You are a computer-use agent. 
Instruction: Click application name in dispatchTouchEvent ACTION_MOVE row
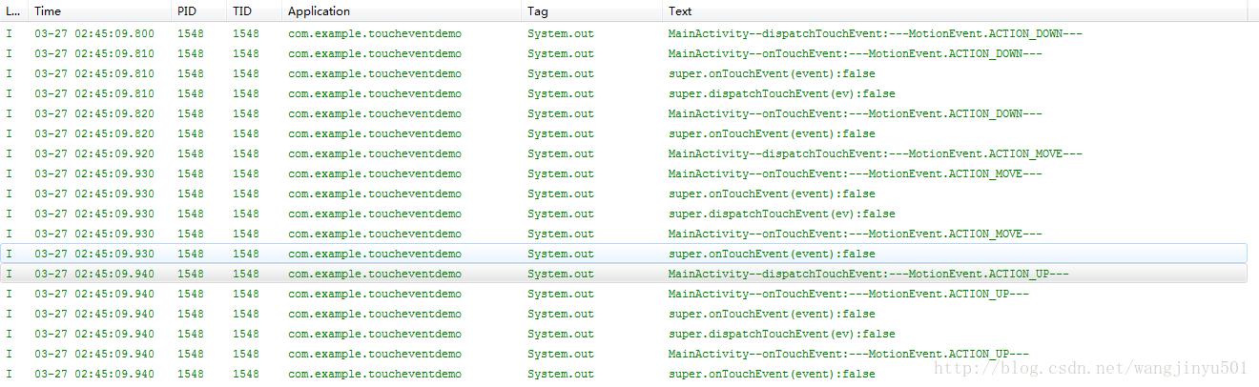click(375, 153)
